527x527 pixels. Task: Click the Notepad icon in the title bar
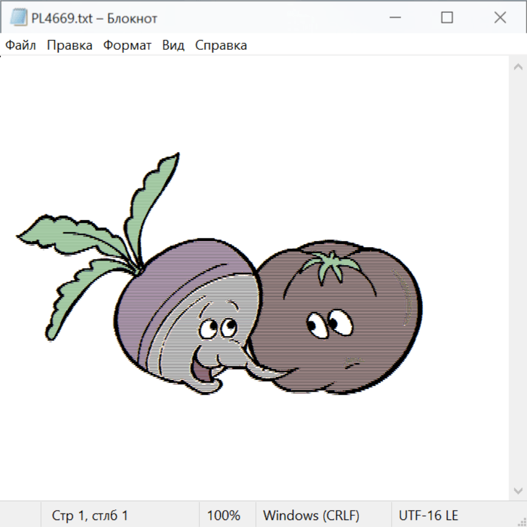pos(18,18)
